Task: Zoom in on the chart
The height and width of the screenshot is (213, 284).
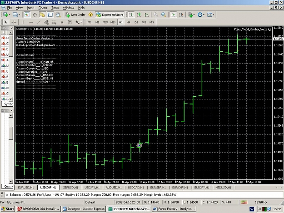Action: (155, 15)
